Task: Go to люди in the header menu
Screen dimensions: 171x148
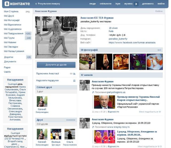Action: (92, 4)
